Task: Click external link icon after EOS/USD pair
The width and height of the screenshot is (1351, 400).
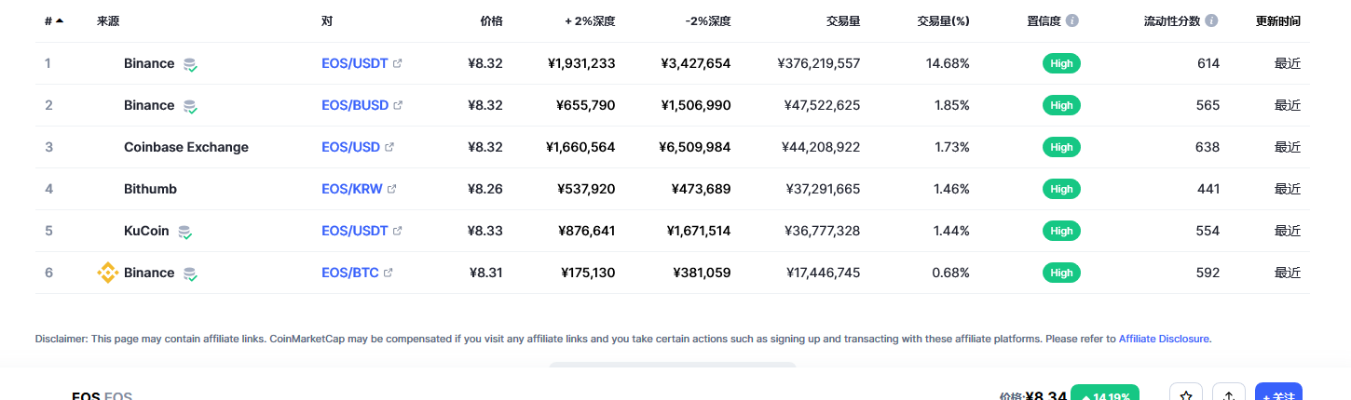Action: (x=389, y=147)
